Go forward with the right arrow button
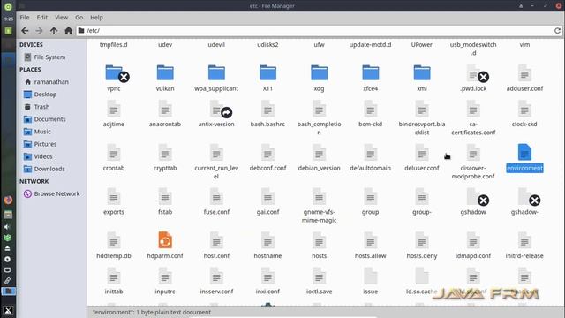 [39, 31]
